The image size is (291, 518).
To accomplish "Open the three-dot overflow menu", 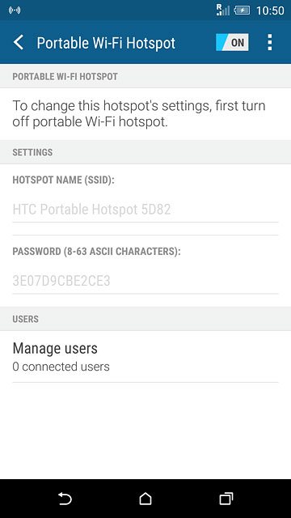I will (269, 42).
